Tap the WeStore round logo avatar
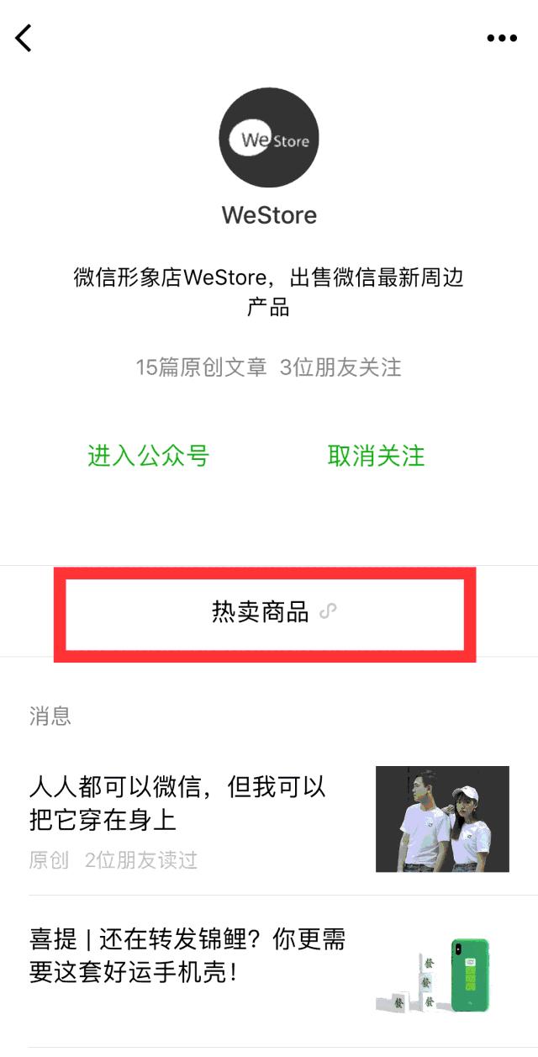Screen dimensions: 538x1057 (x=269, y=137)
